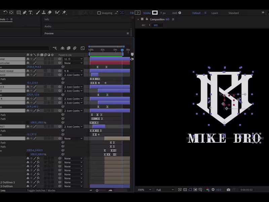Select the Horizontal Type tool
The height and width of the screenshot is (202, 269).
[30, 13]
